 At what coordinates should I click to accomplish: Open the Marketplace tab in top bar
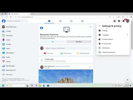(82, 21)
